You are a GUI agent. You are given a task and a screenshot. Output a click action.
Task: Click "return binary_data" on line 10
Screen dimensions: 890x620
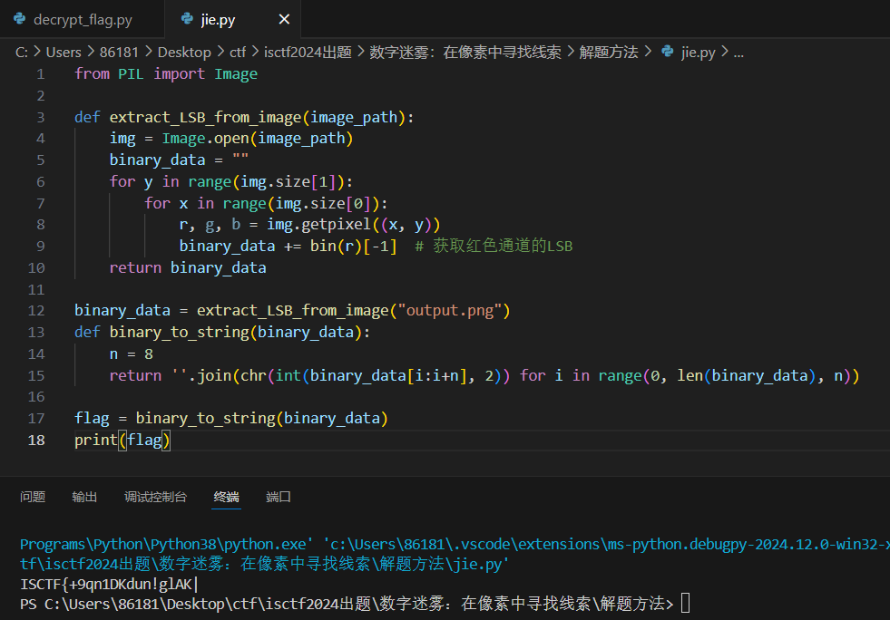click(188, 267)
